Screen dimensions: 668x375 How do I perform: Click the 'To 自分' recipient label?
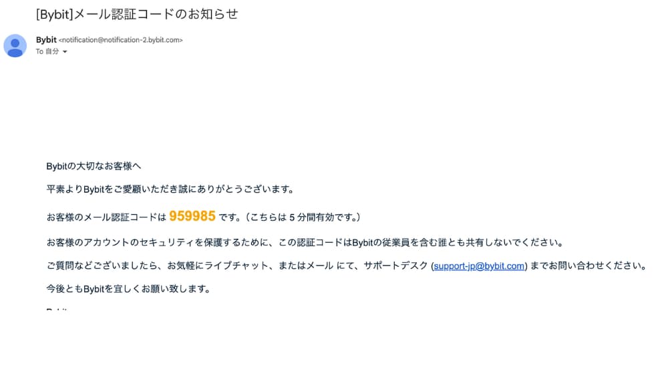click(47, 51)
